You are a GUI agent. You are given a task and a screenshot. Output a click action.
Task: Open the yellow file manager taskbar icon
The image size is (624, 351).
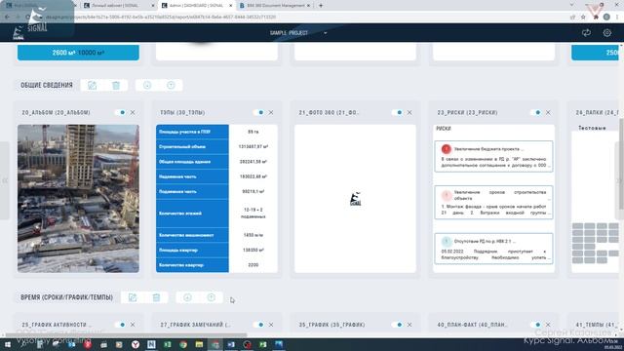[x=199, y=344]
